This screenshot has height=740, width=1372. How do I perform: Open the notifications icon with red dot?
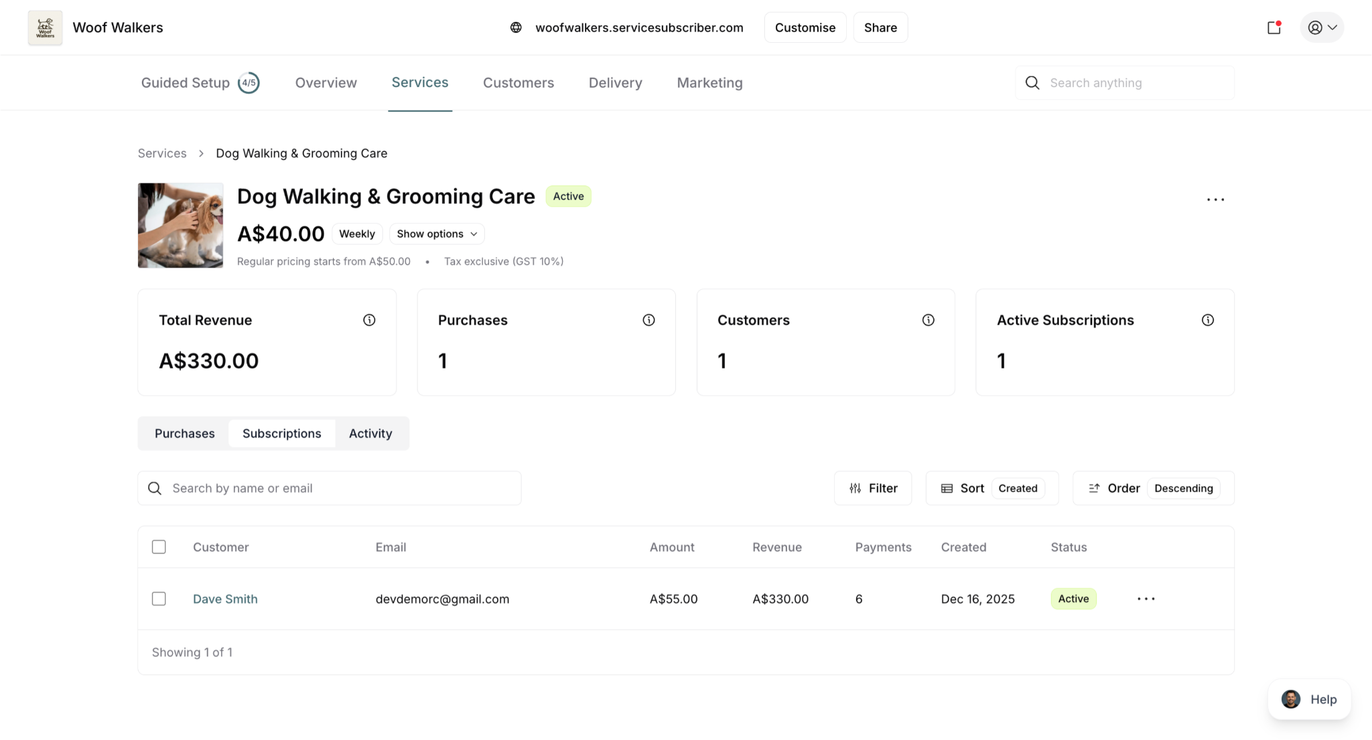(1274, 27)
